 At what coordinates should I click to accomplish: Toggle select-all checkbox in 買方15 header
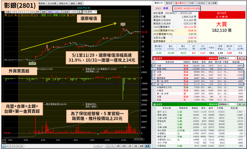(154, 62)
